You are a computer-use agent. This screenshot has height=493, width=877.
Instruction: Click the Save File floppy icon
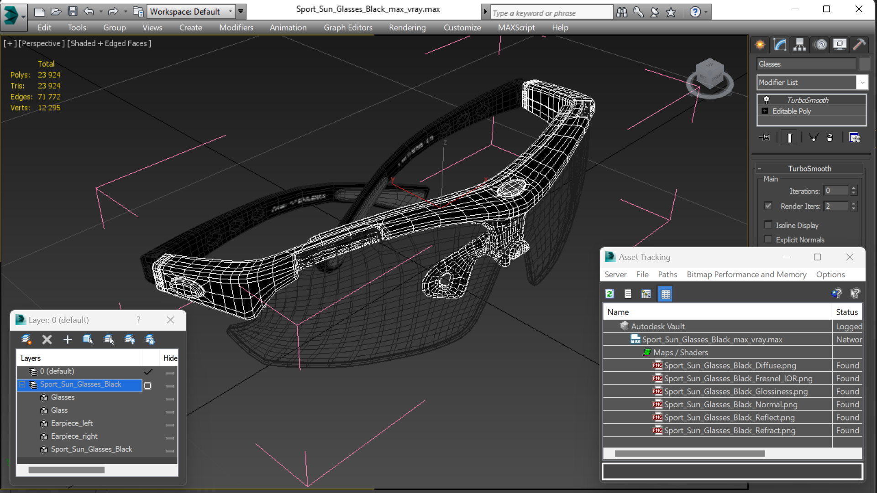(73, 11)
